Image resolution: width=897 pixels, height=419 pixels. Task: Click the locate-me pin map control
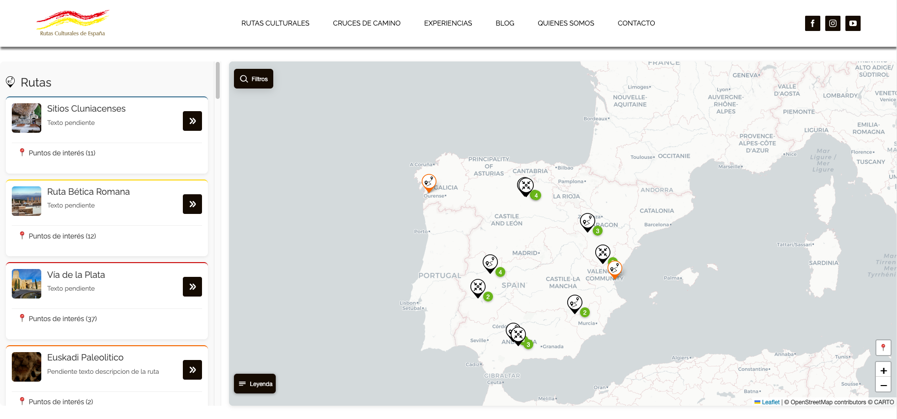(x=883, y=347)
